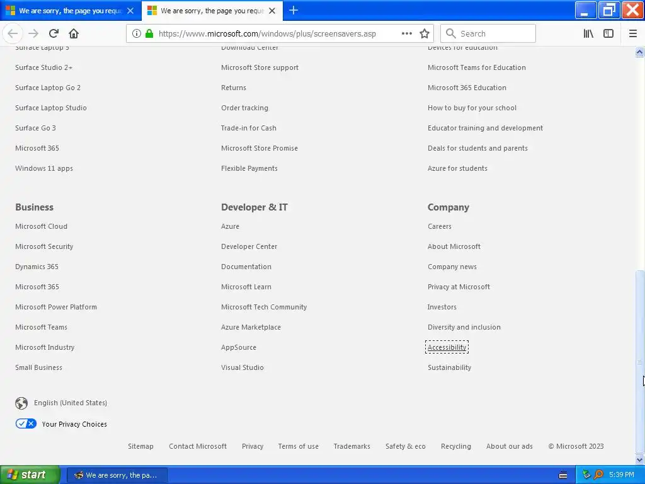
Task: Close the first browser tab
Action: (x=130, y=11)
